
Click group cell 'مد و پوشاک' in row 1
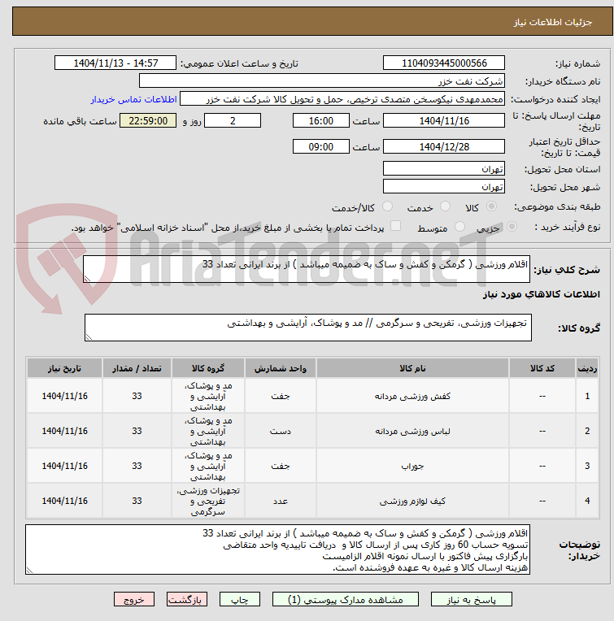click(x=208, y=396)
